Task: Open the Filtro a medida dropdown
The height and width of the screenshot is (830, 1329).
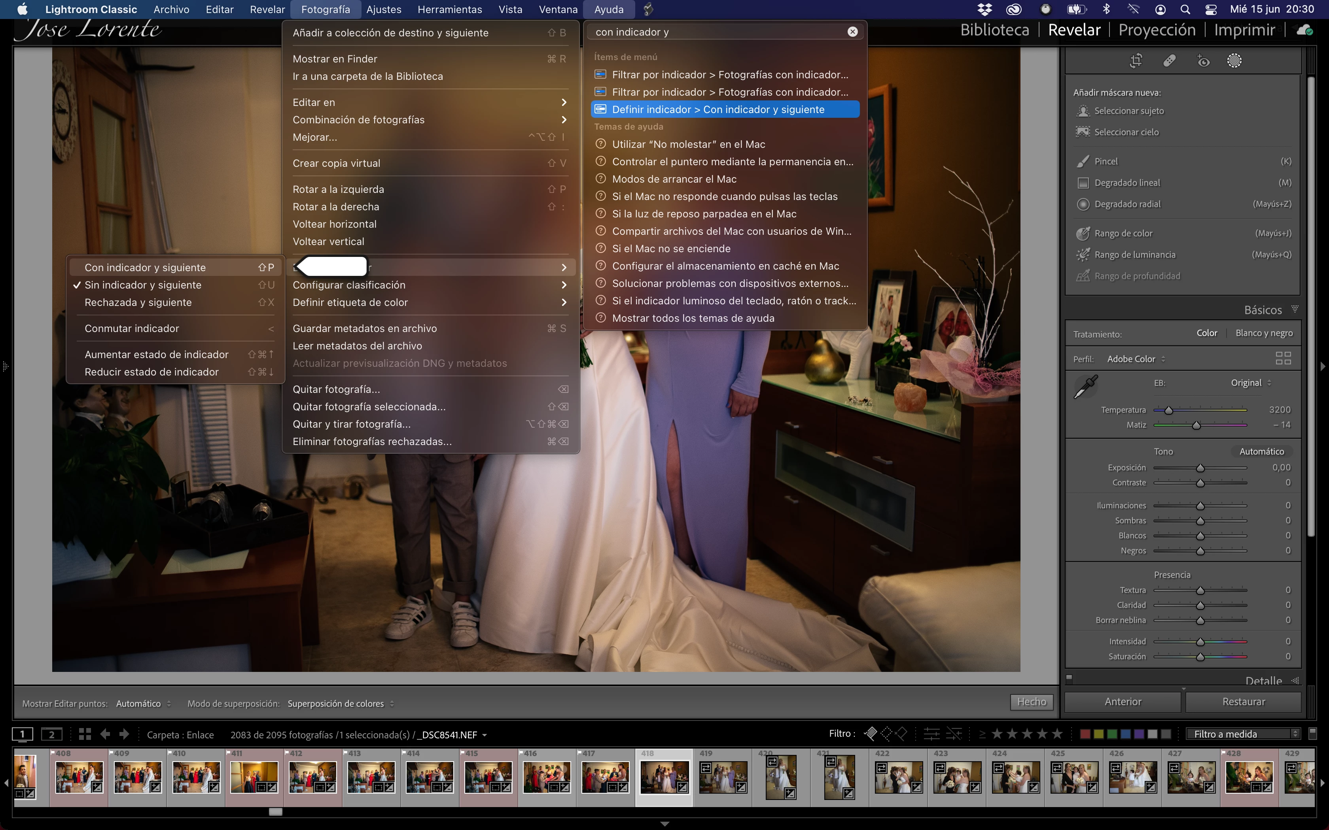Action: pos(1243,734)
